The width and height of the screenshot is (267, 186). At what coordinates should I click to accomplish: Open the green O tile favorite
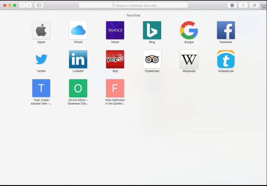click(78, 88)
